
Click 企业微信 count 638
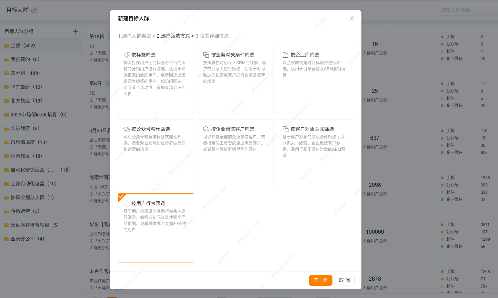click(x=484, y=153)
